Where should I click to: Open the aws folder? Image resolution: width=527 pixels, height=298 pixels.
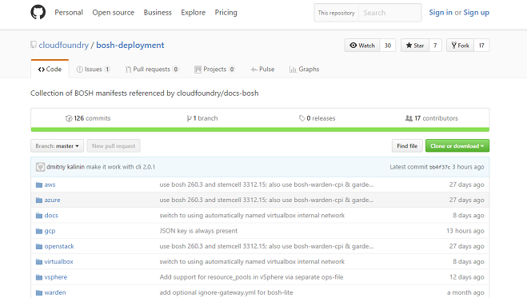click(x=50, y=185)
